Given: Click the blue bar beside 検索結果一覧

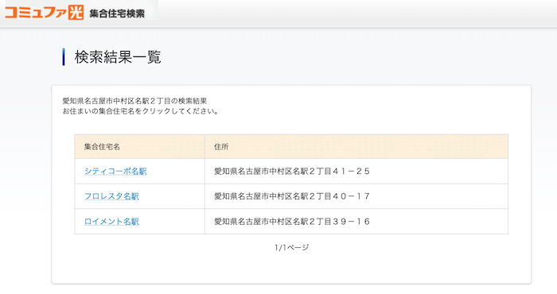Looking at the screenshot, I should (64, 57).
